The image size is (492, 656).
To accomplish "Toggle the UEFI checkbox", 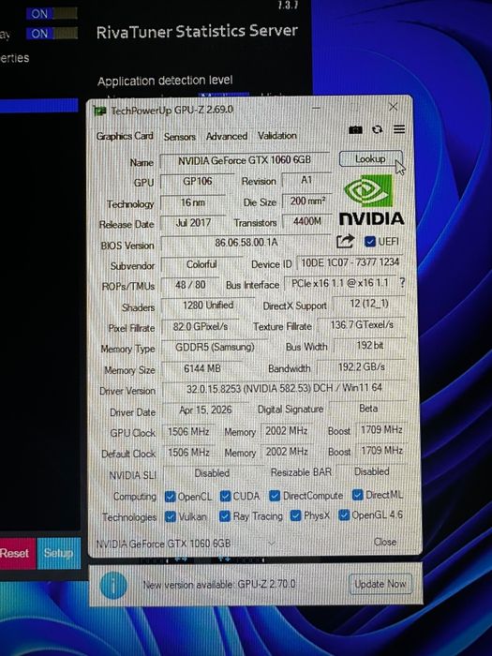I will click(x=369, y=242).
